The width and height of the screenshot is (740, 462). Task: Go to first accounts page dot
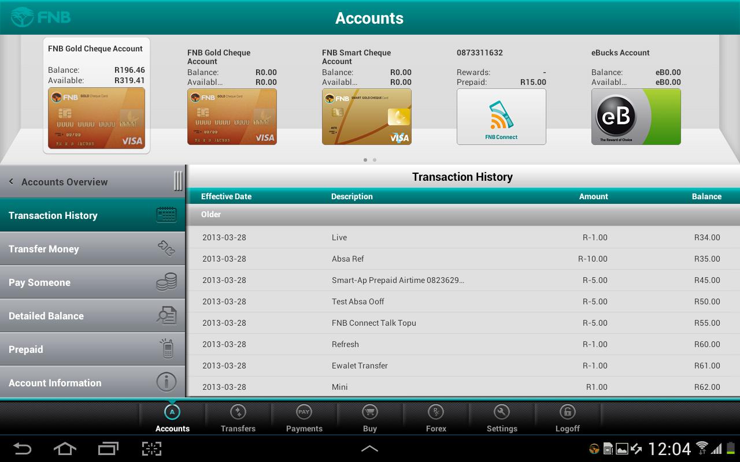tap(365, 160)
